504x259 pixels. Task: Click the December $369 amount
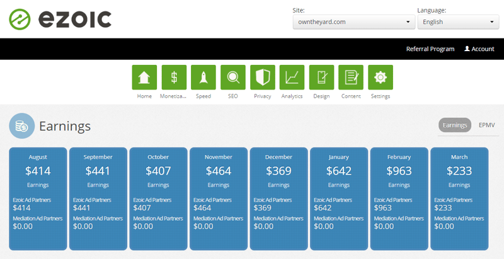278,171
